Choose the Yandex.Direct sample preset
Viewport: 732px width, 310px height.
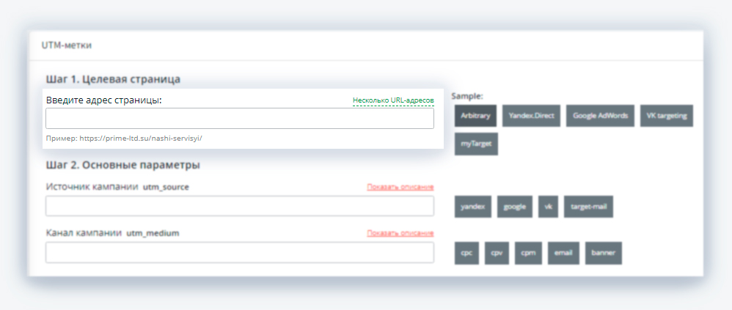[531, 116]
